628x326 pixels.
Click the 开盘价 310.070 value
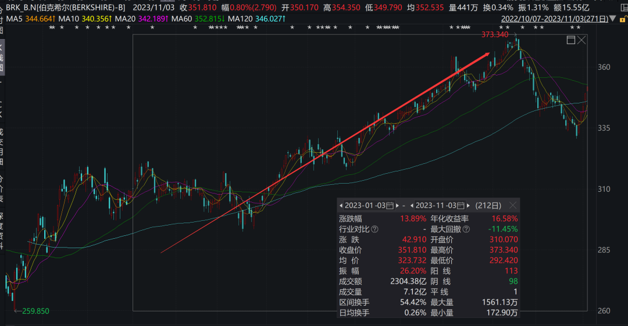pyautogui.click(x=504, y=239)
